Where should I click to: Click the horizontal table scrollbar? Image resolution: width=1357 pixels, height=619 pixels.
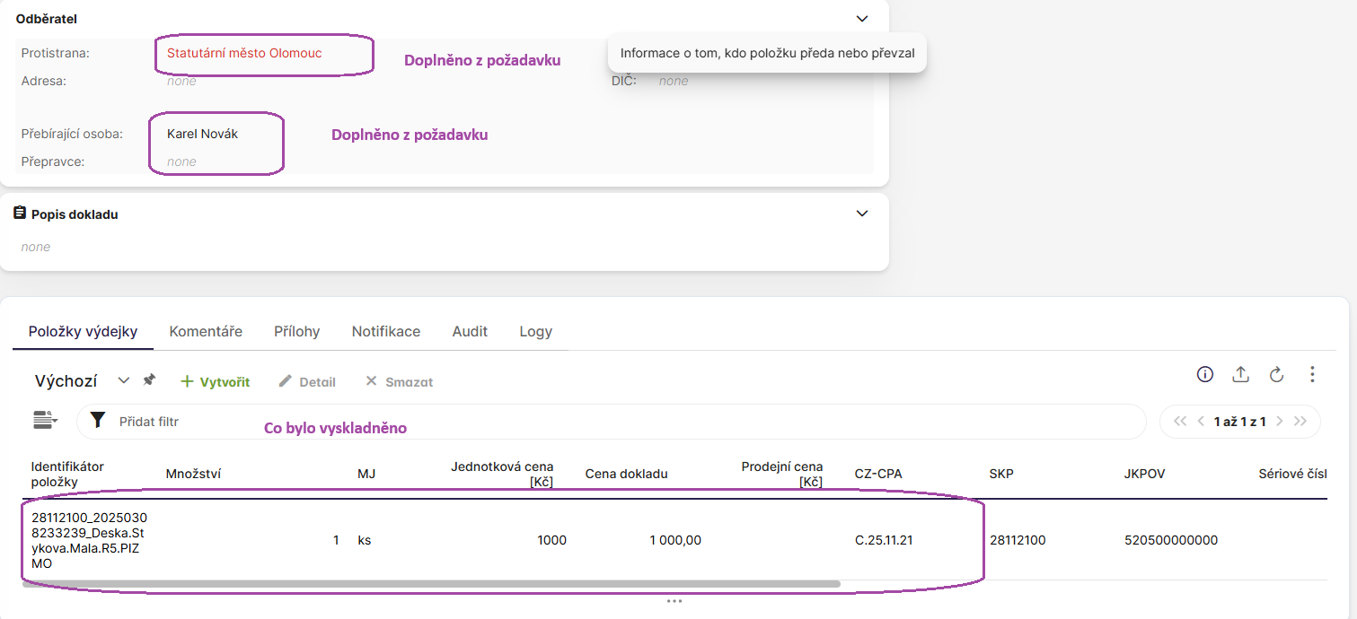(x=431, y=584)
